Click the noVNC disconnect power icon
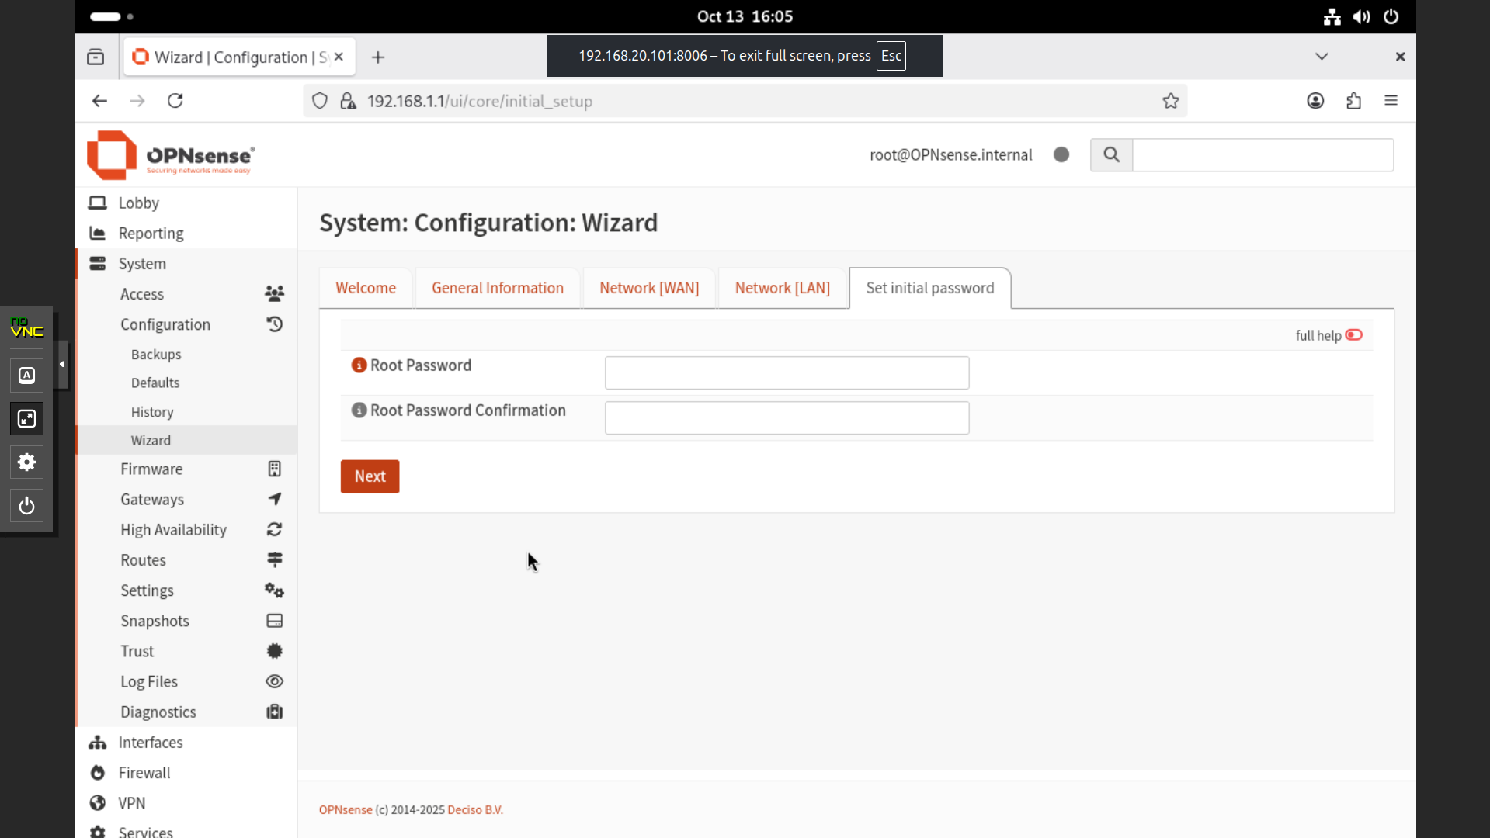 pos(26,506)
